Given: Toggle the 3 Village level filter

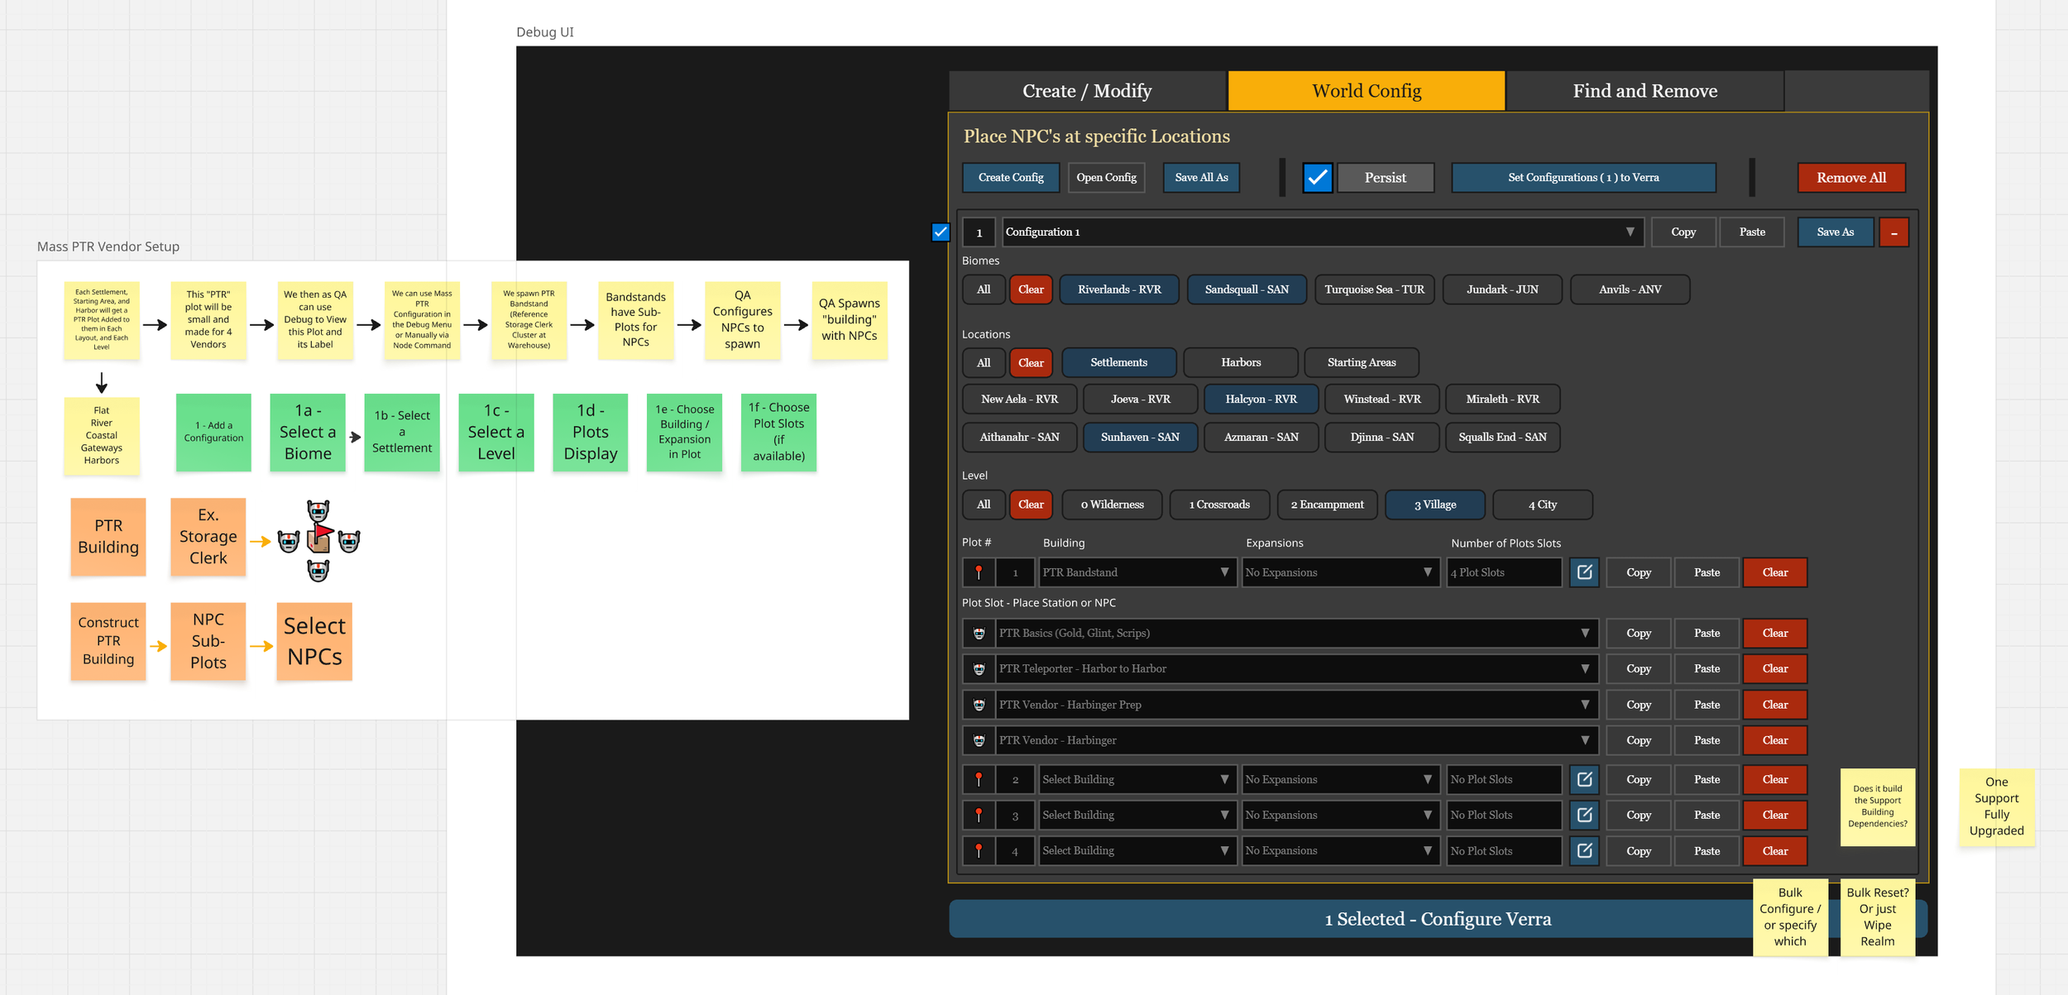Looking at the screenshot, I should click(1434, 505).
